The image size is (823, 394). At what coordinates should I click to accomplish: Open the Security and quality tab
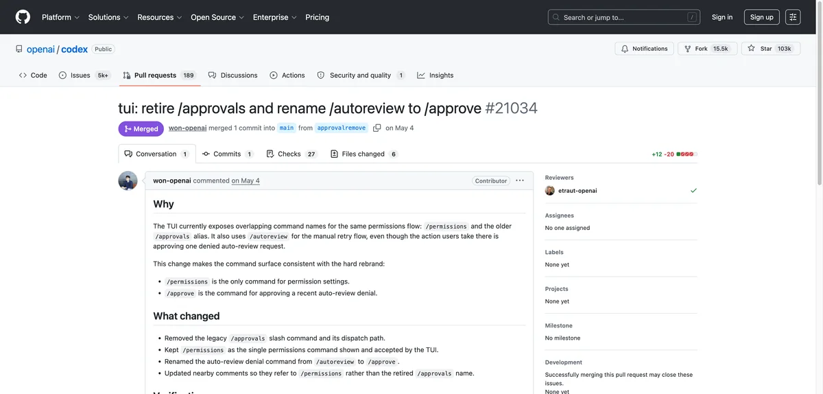pos(361,76)
